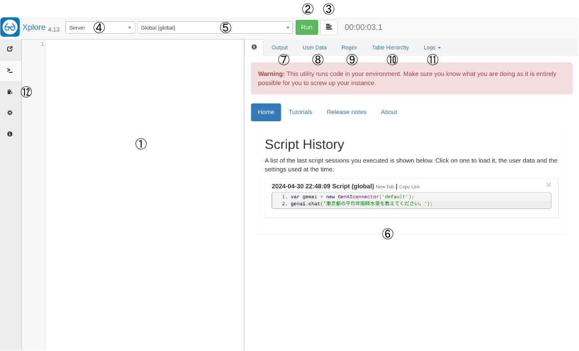
Task: Click editor line number 1
Action: tap(42, 44)
